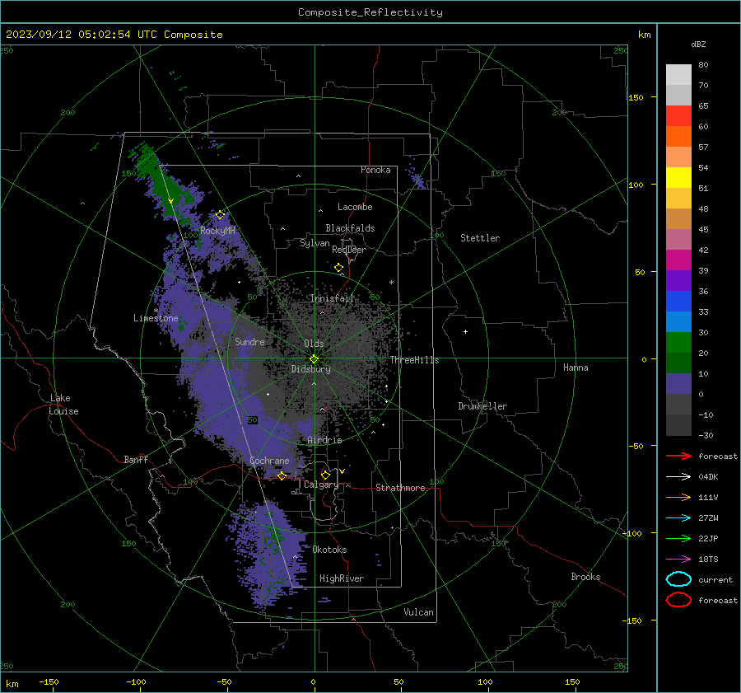Click the Strathmore map label
The height and width of the screenshot is (693, 741).
(400, 488)
